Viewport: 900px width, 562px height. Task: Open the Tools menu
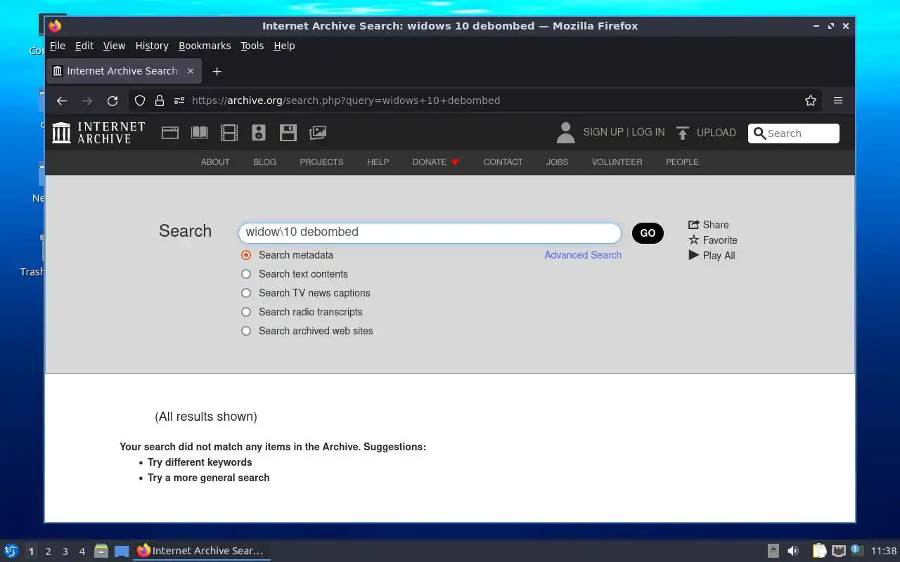click(x=252, y=46)
